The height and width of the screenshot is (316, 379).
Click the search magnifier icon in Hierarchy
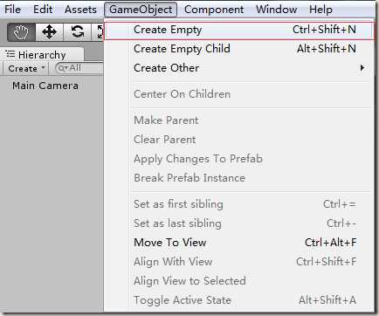click(62, 68)
